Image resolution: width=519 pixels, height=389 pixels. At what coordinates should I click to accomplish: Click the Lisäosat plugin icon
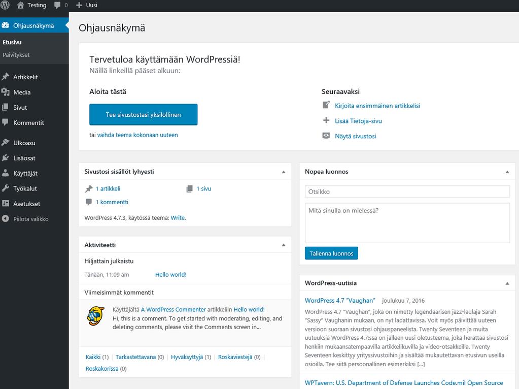(x=5, y=158)
